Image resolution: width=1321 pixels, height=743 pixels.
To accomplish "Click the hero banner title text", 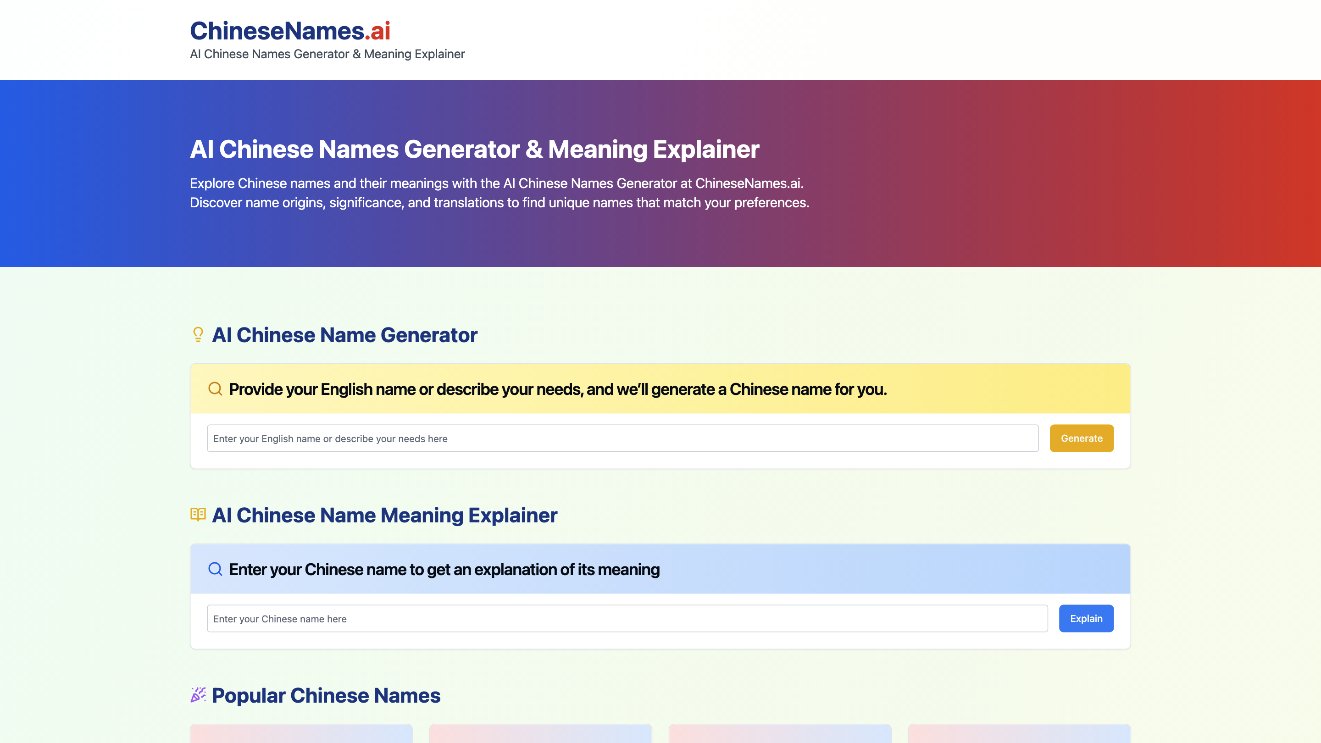I will [474, 150].
